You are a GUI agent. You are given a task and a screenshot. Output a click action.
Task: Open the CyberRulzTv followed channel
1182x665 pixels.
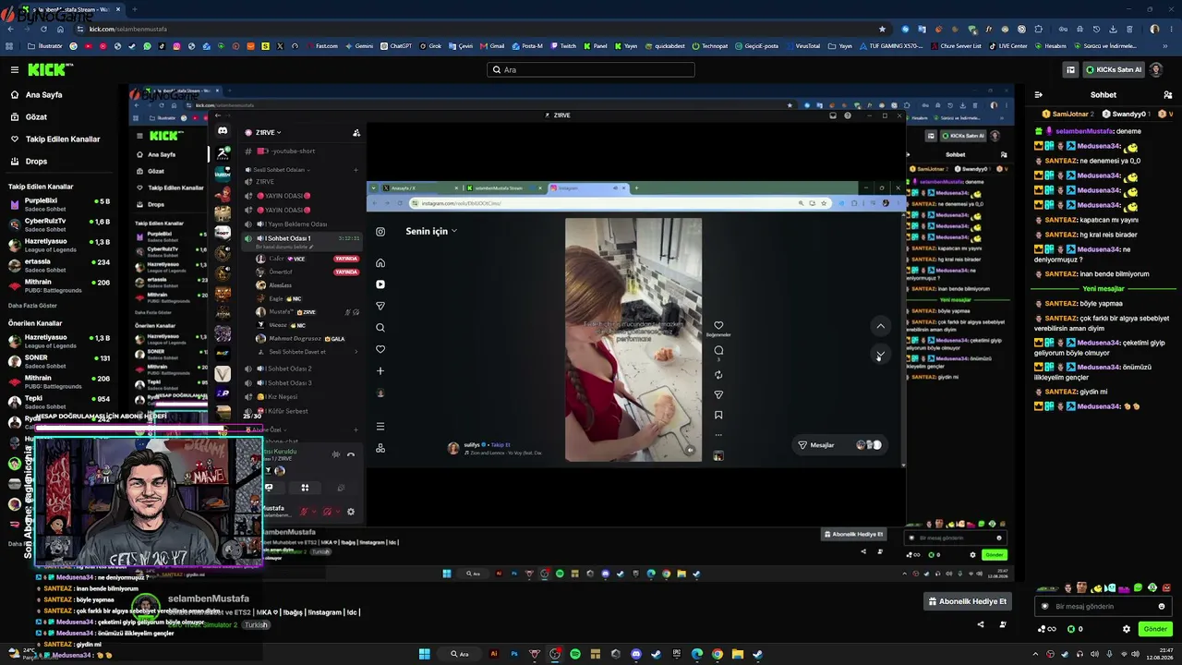pyautogui.click(x=59, y=224)
